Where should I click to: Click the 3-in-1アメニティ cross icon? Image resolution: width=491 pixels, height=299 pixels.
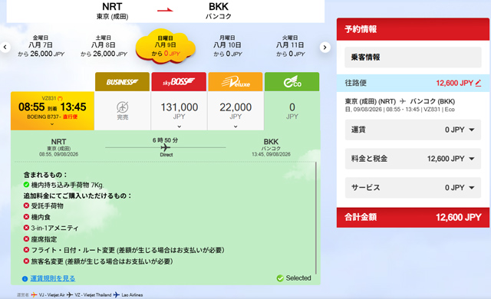pos(26,228)
